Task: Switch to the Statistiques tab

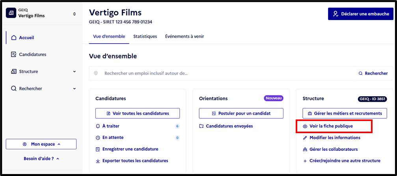Action: pos(145,36)
